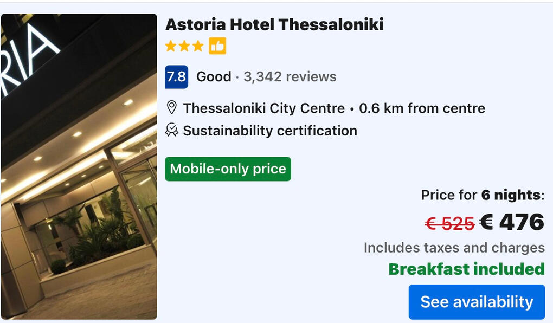Click the 'Good' rating label
The height and width of the screenshot is (323, 553).
[x=214, y=77]
